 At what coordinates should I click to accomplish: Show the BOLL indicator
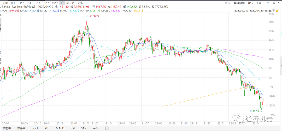[35, 128]
